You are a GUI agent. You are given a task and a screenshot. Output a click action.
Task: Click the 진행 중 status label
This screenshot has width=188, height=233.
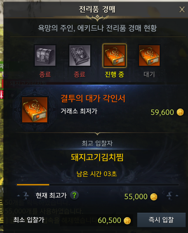(114, 74)
